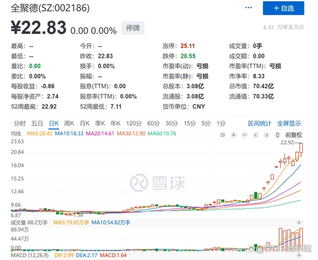Click the 涨停 25.11 limit-up value
This screenshot has height=260, width=318.
188,46
